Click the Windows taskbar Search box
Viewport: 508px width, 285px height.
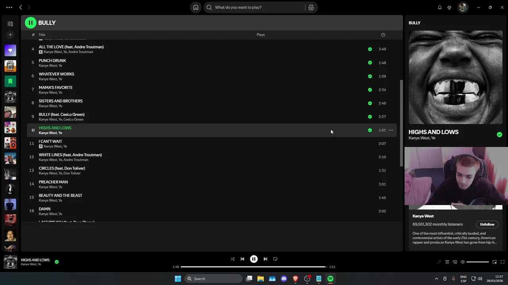214,279
